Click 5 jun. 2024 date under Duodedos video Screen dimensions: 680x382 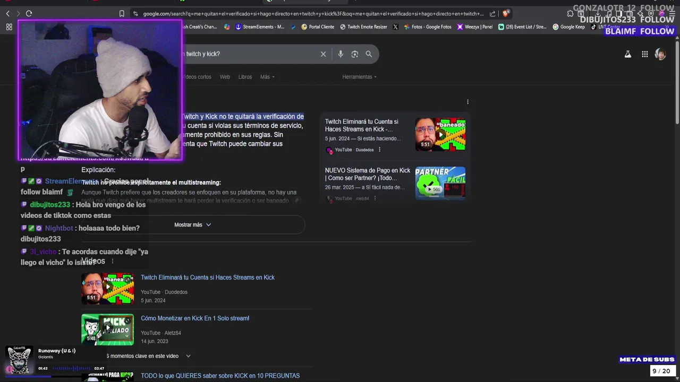point(153,300)
